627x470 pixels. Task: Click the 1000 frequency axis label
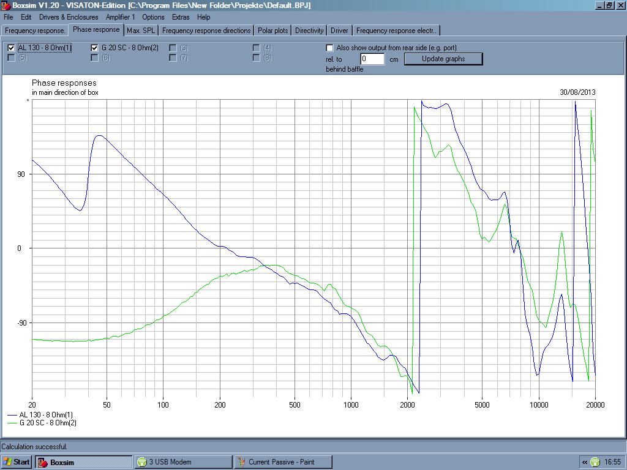pyautogui.click(x=351, y=405)
